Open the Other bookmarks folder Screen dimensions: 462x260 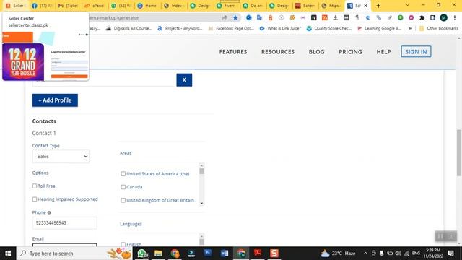click(x=440, y=29)
